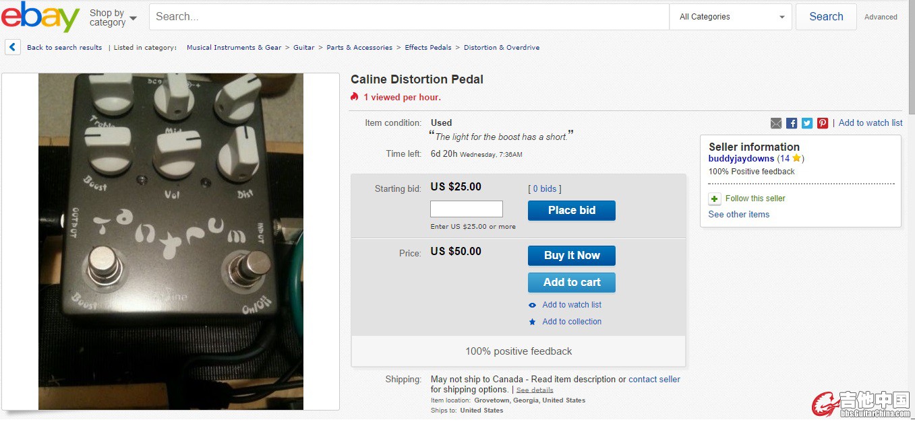Click the Caline pedal product photo
915x424 pixels.
pos(171,242)
